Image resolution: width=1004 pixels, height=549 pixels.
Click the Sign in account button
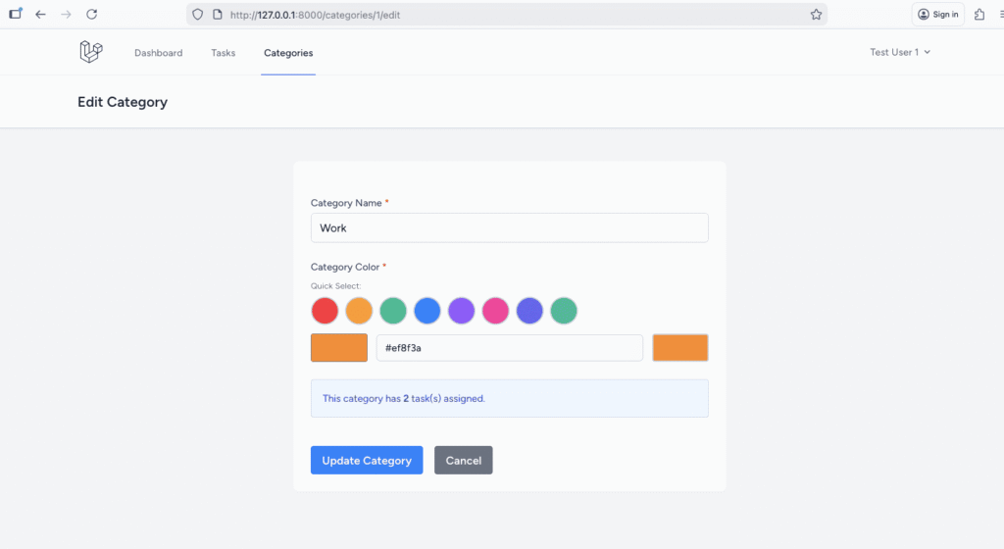tap(937, 15)
